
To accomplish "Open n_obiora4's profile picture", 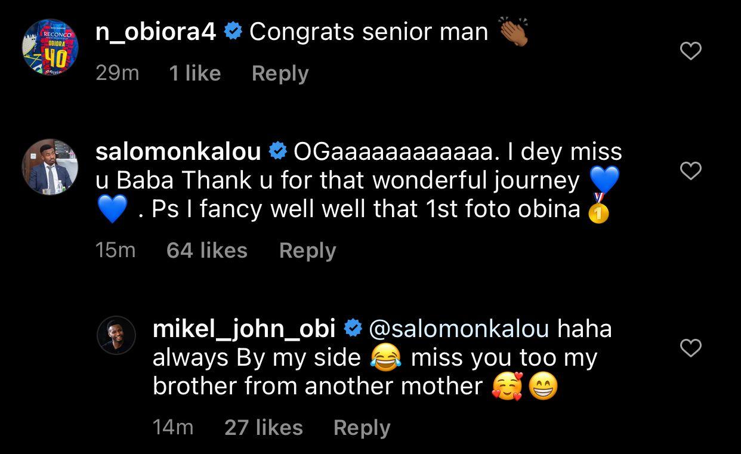I will click(50, 47).
